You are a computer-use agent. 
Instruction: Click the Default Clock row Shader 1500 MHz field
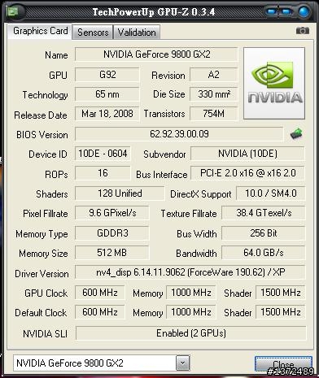(x=281, y=312)
